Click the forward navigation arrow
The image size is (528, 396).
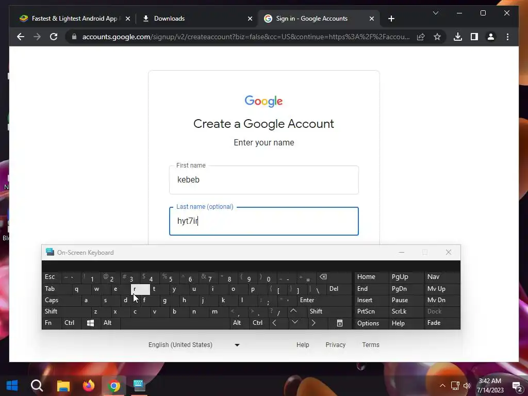37,37
